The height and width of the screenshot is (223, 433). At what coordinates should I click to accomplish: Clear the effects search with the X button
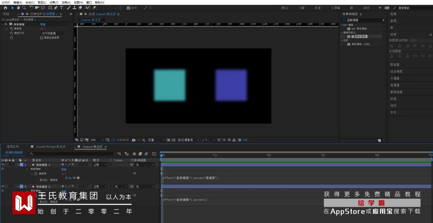383,20
